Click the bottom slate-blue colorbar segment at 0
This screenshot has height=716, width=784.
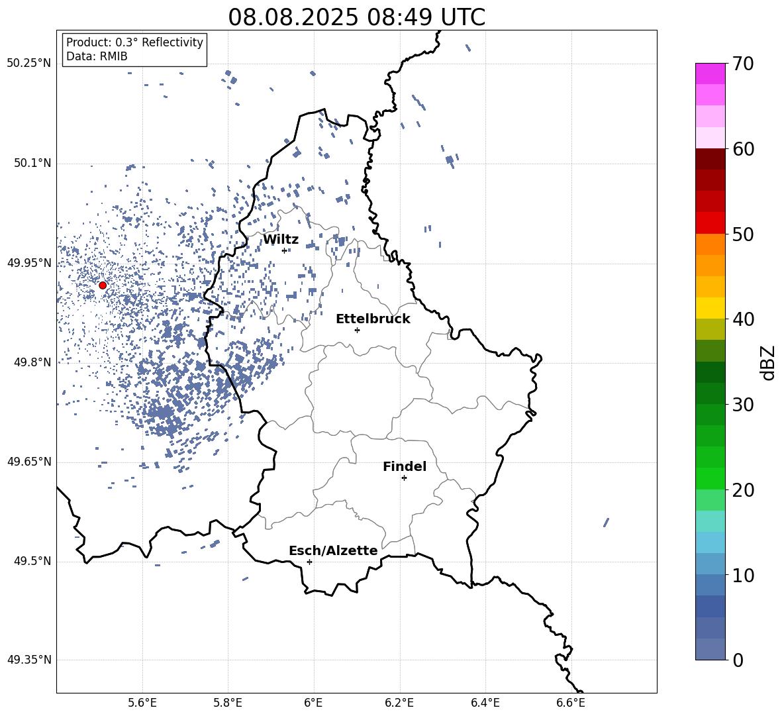(x=710, y=649)
